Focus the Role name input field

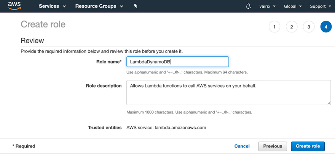coord(177,62)
